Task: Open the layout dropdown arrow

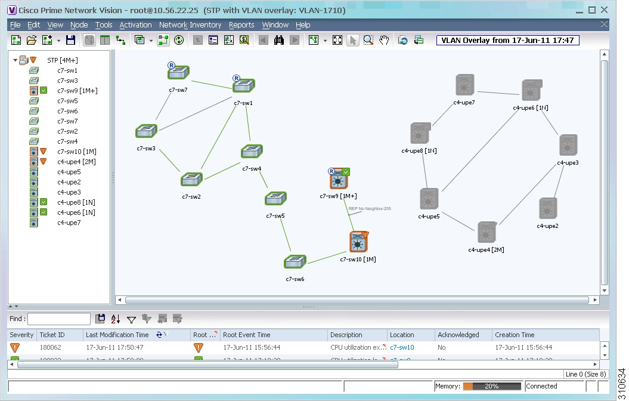Action: pyautogui.click(x=325, y=41)
